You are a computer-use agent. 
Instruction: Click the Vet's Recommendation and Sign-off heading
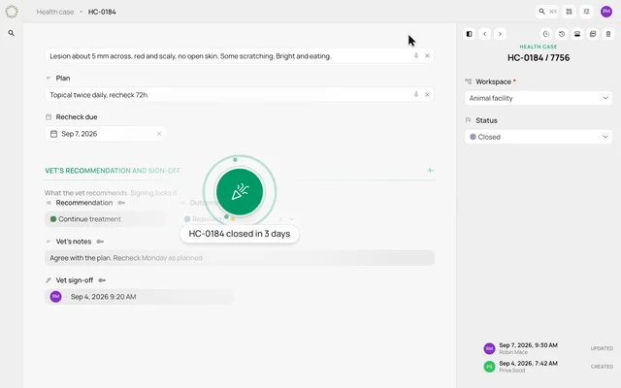(113, 171)
